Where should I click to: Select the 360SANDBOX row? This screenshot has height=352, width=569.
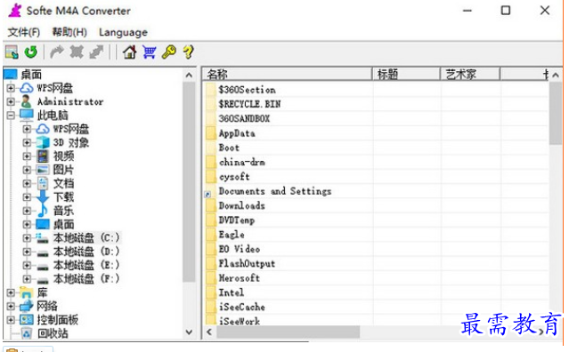(376, 118)
